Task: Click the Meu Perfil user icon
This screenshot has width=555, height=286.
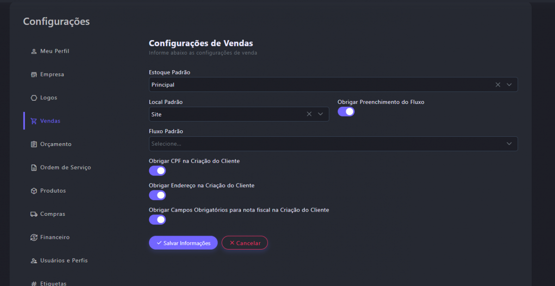Action: [34, 51]
